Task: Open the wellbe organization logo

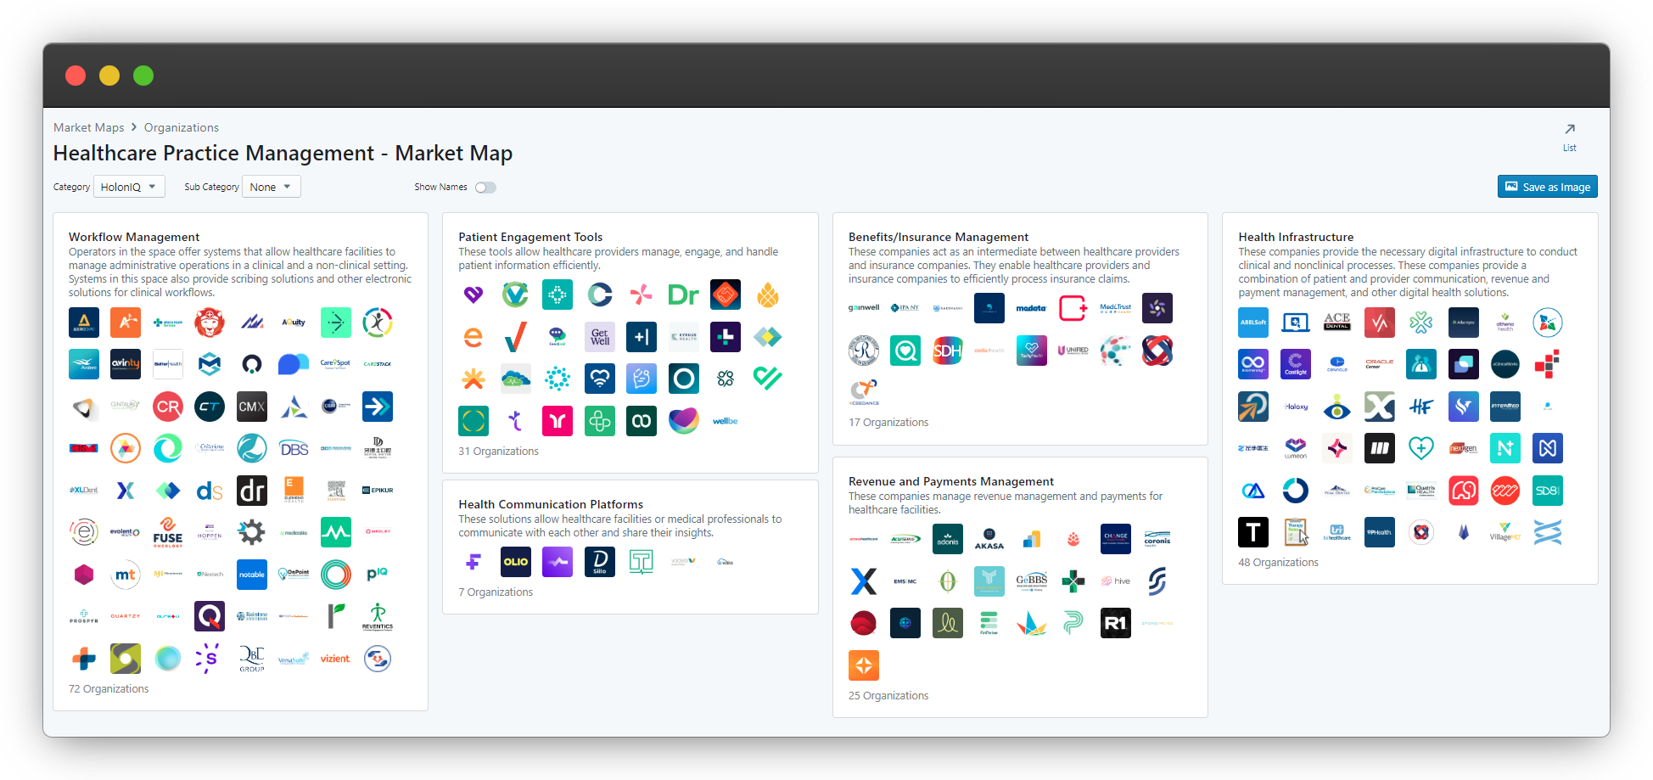Action: tap(726, 421)
